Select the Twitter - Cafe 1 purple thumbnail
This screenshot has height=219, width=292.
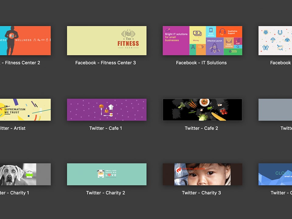click(x=107, y=110)
